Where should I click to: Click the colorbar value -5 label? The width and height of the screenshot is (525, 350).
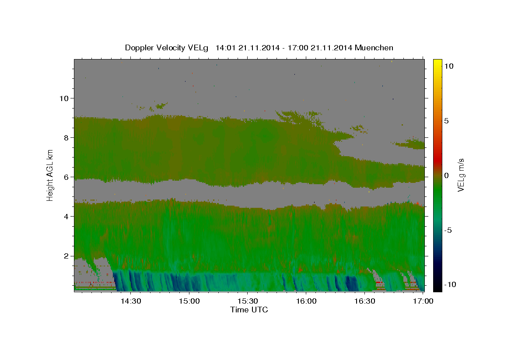448,230
